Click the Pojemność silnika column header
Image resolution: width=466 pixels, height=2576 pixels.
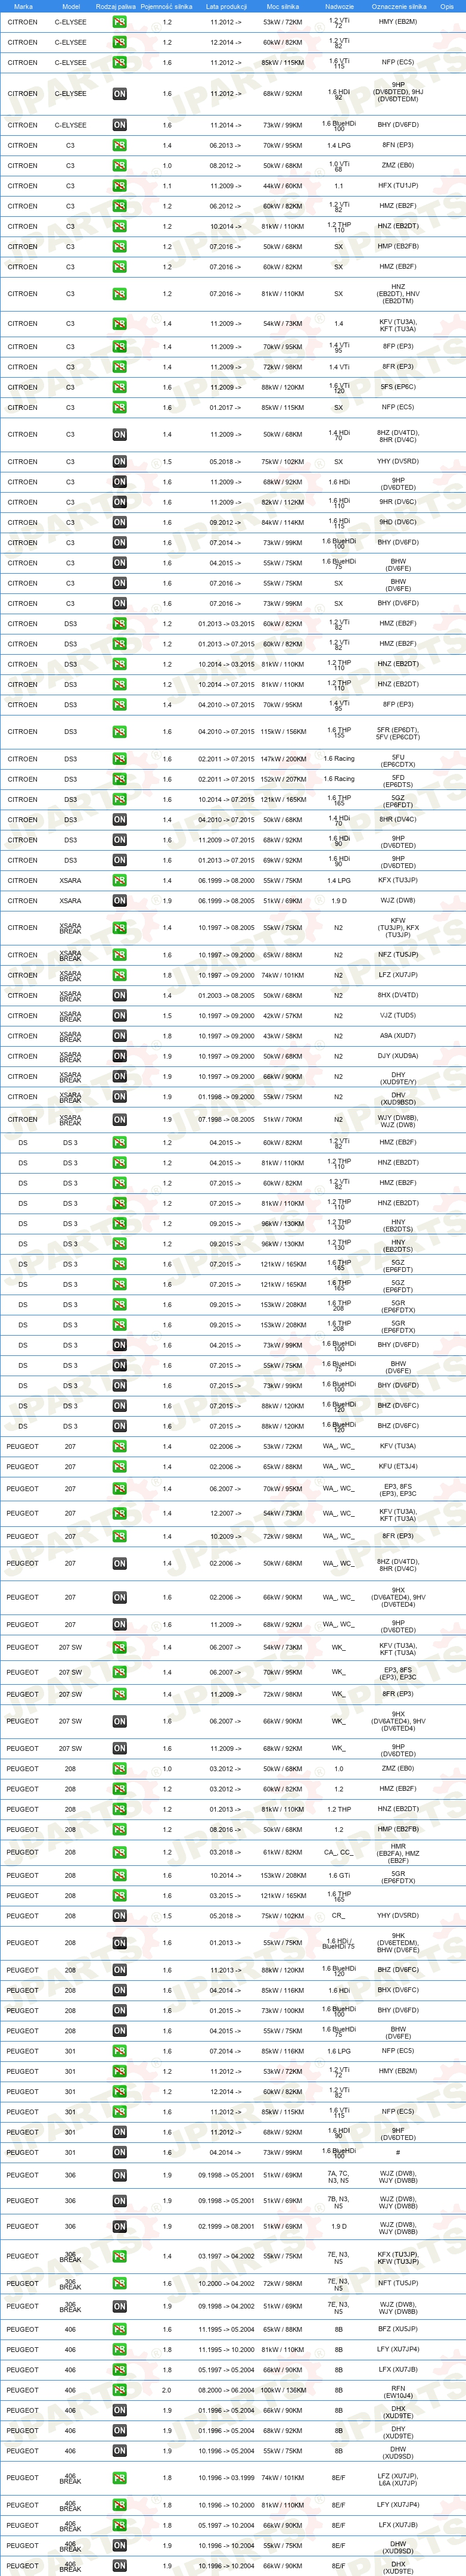tap(166, 6)
